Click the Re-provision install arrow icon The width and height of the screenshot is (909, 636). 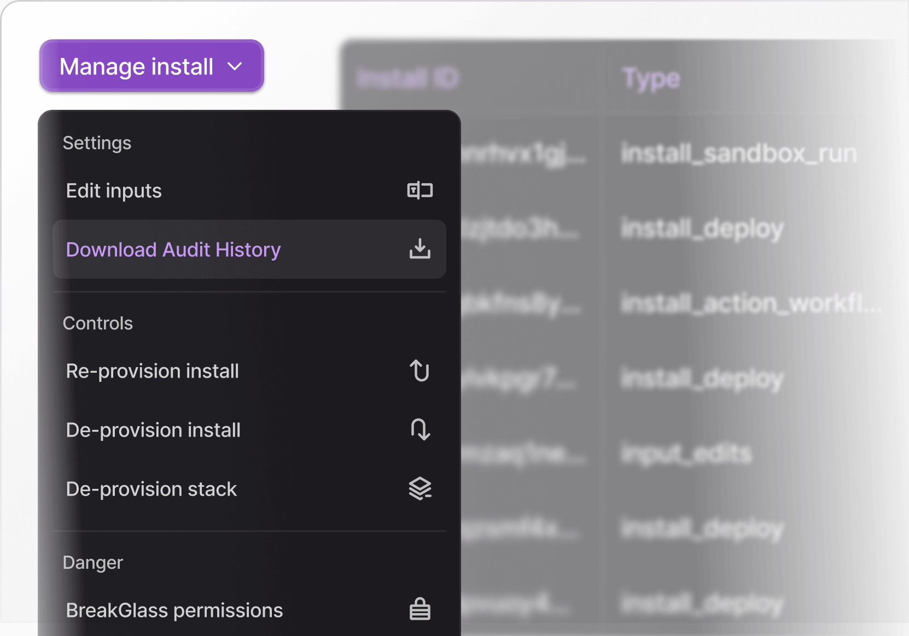pos(419,371)
